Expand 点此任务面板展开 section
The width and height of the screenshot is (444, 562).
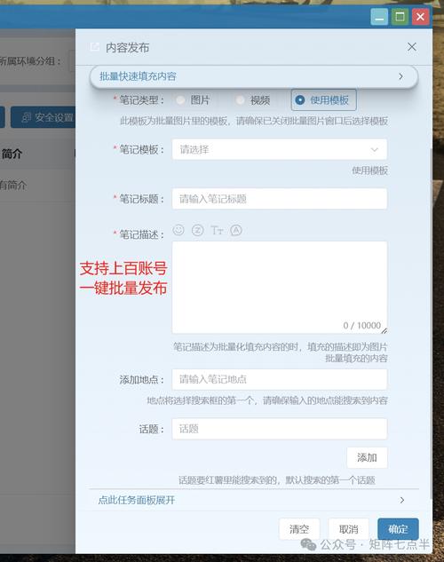click(x=254, y=500)
